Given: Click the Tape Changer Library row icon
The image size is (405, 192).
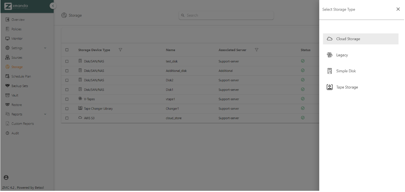Looking at the screenshot, I should tap(80, 109).
